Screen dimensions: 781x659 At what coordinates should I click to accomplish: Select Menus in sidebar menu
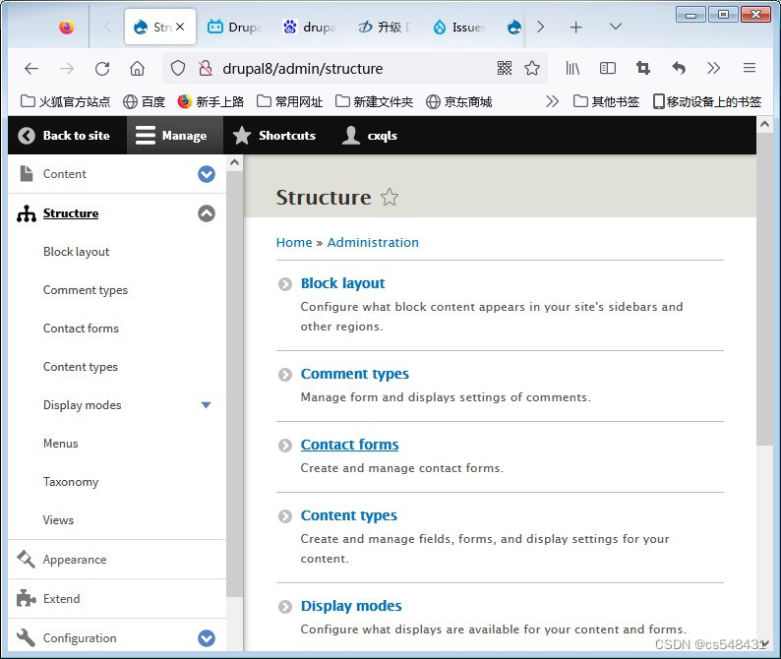click(x=60, y=444)
